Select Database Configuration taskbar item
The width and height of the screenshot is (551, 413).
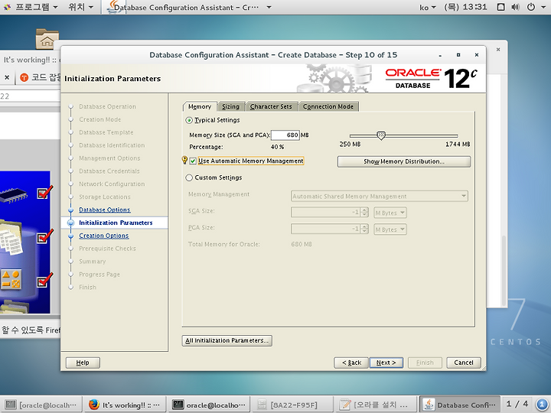[461, 405]
